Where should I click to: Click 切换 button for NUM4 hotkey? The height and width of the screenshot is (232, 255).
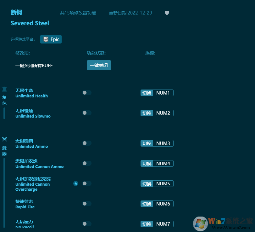pyautogui.click(x=147, y=164)
